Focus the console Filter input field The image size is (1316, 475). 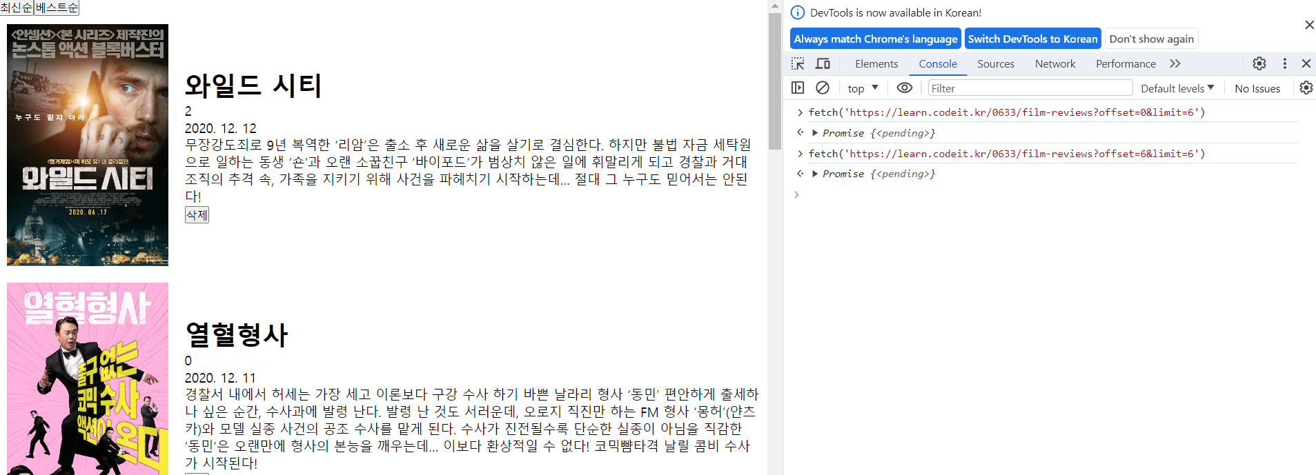(1030, 88)
